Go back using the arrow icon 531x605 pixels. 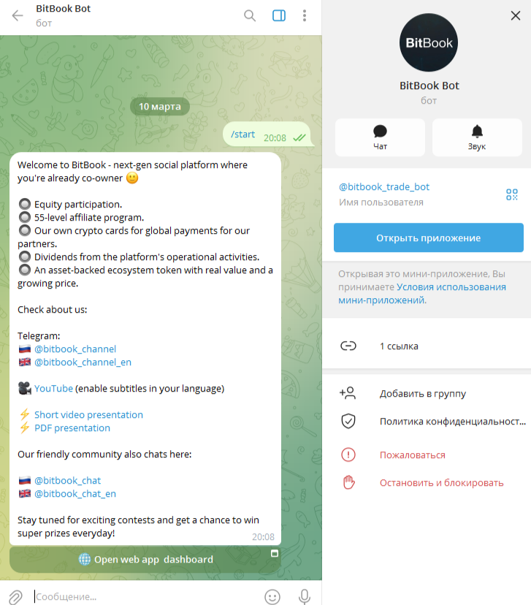(18, 16)
